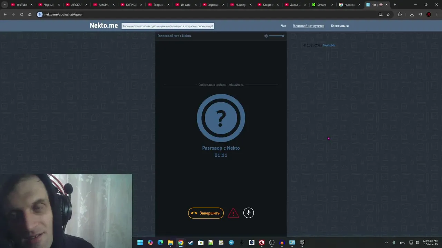Bookmark this page with the star

[x=388, y=14]
